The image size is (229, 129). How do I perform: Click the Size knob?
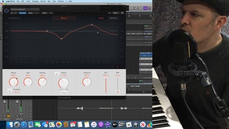pos(28,82)
